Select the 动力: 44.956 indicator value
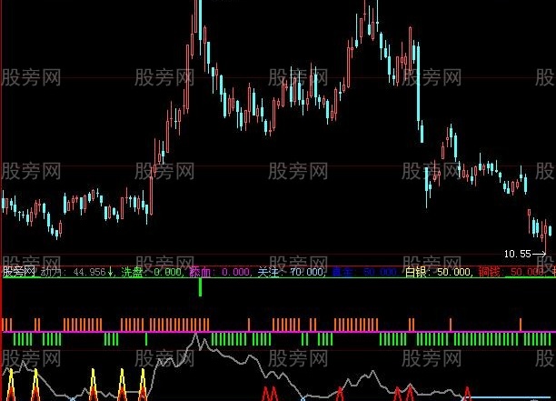 (x=76, y=272)
